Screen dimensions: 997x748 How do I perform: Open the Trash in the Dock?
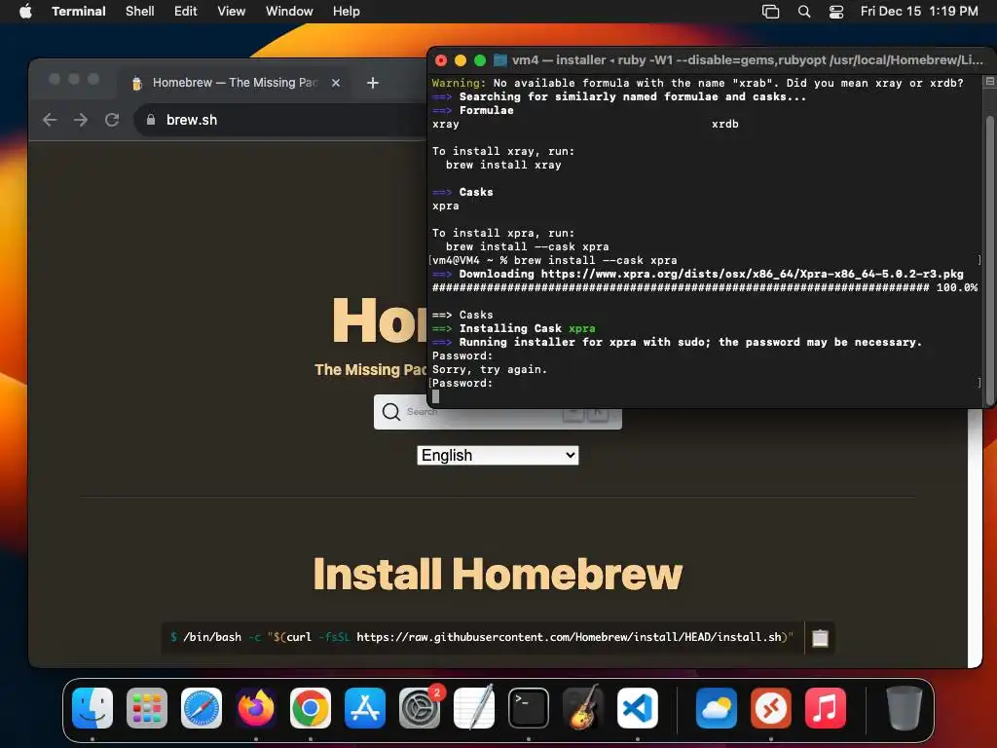(x=905, y=708)
